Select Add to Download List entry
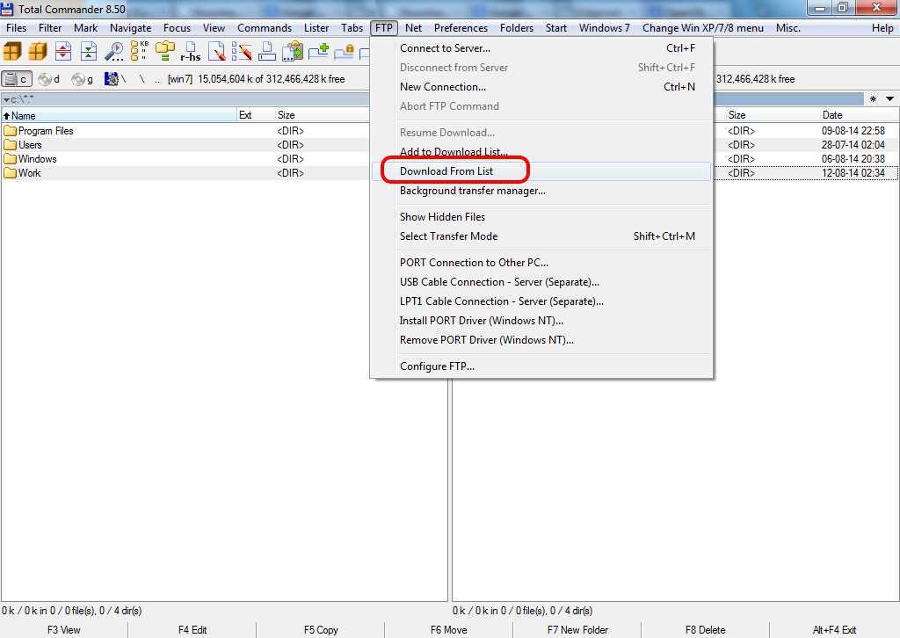 click(541, 151)
